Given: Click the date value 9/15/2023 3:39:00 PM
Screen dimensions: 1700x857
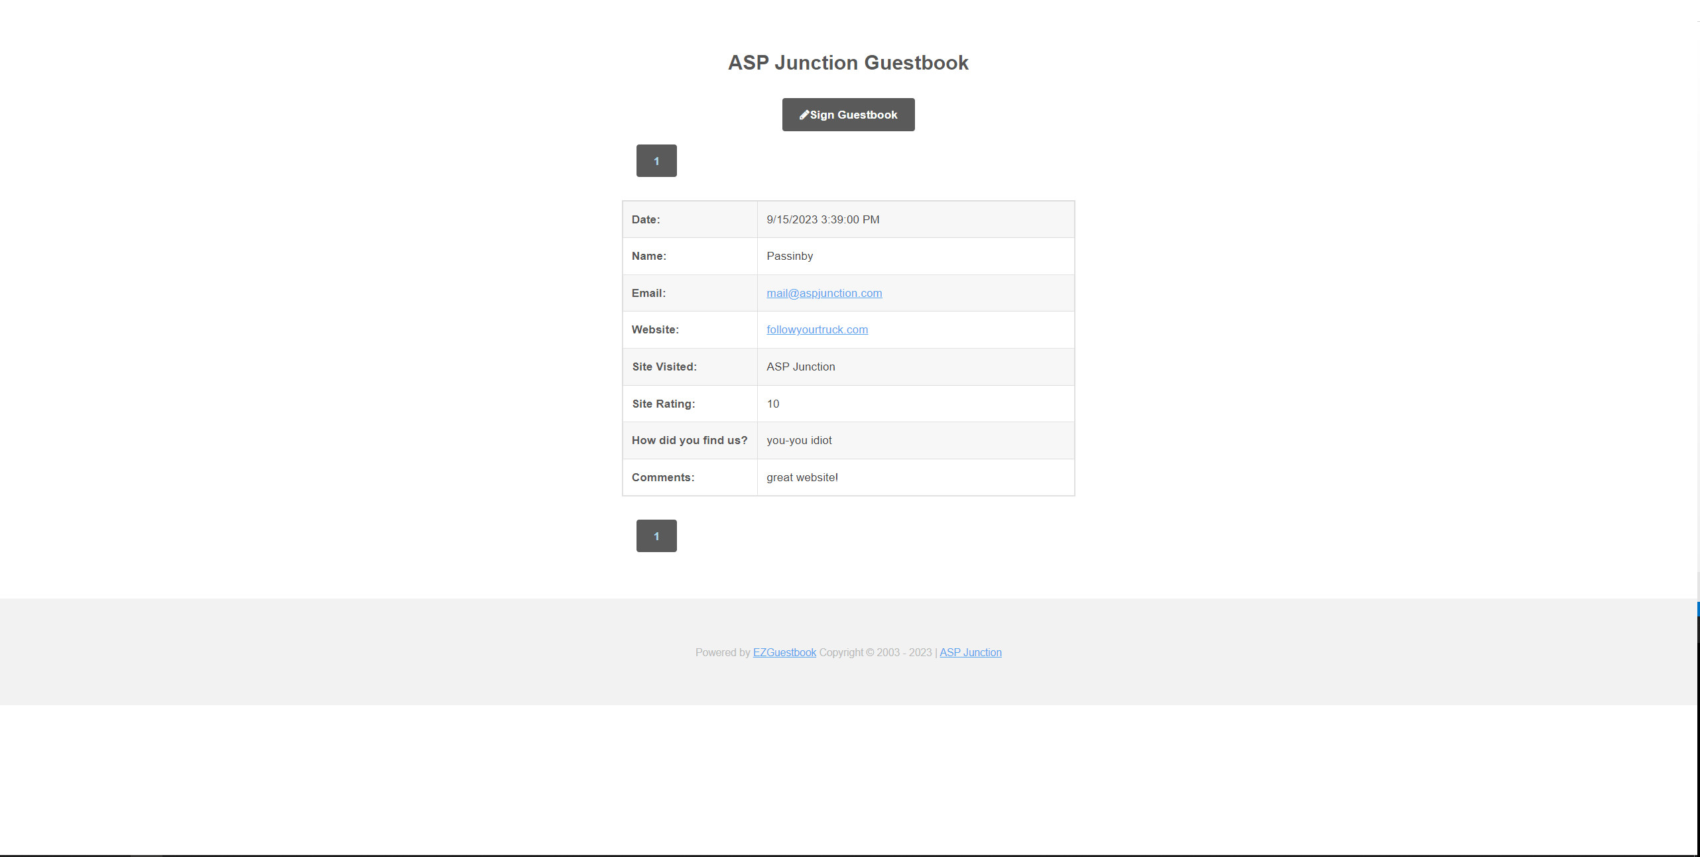Looking at the screenshot, I should coord(823,219).
